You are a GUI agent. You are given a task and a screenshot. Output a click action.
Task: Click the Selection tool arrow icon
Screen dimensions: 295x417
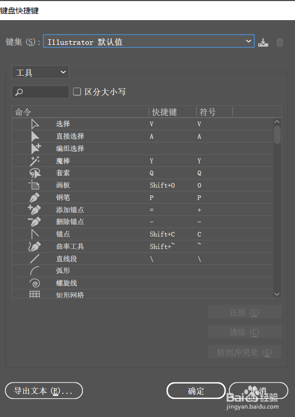click(35, 124)
